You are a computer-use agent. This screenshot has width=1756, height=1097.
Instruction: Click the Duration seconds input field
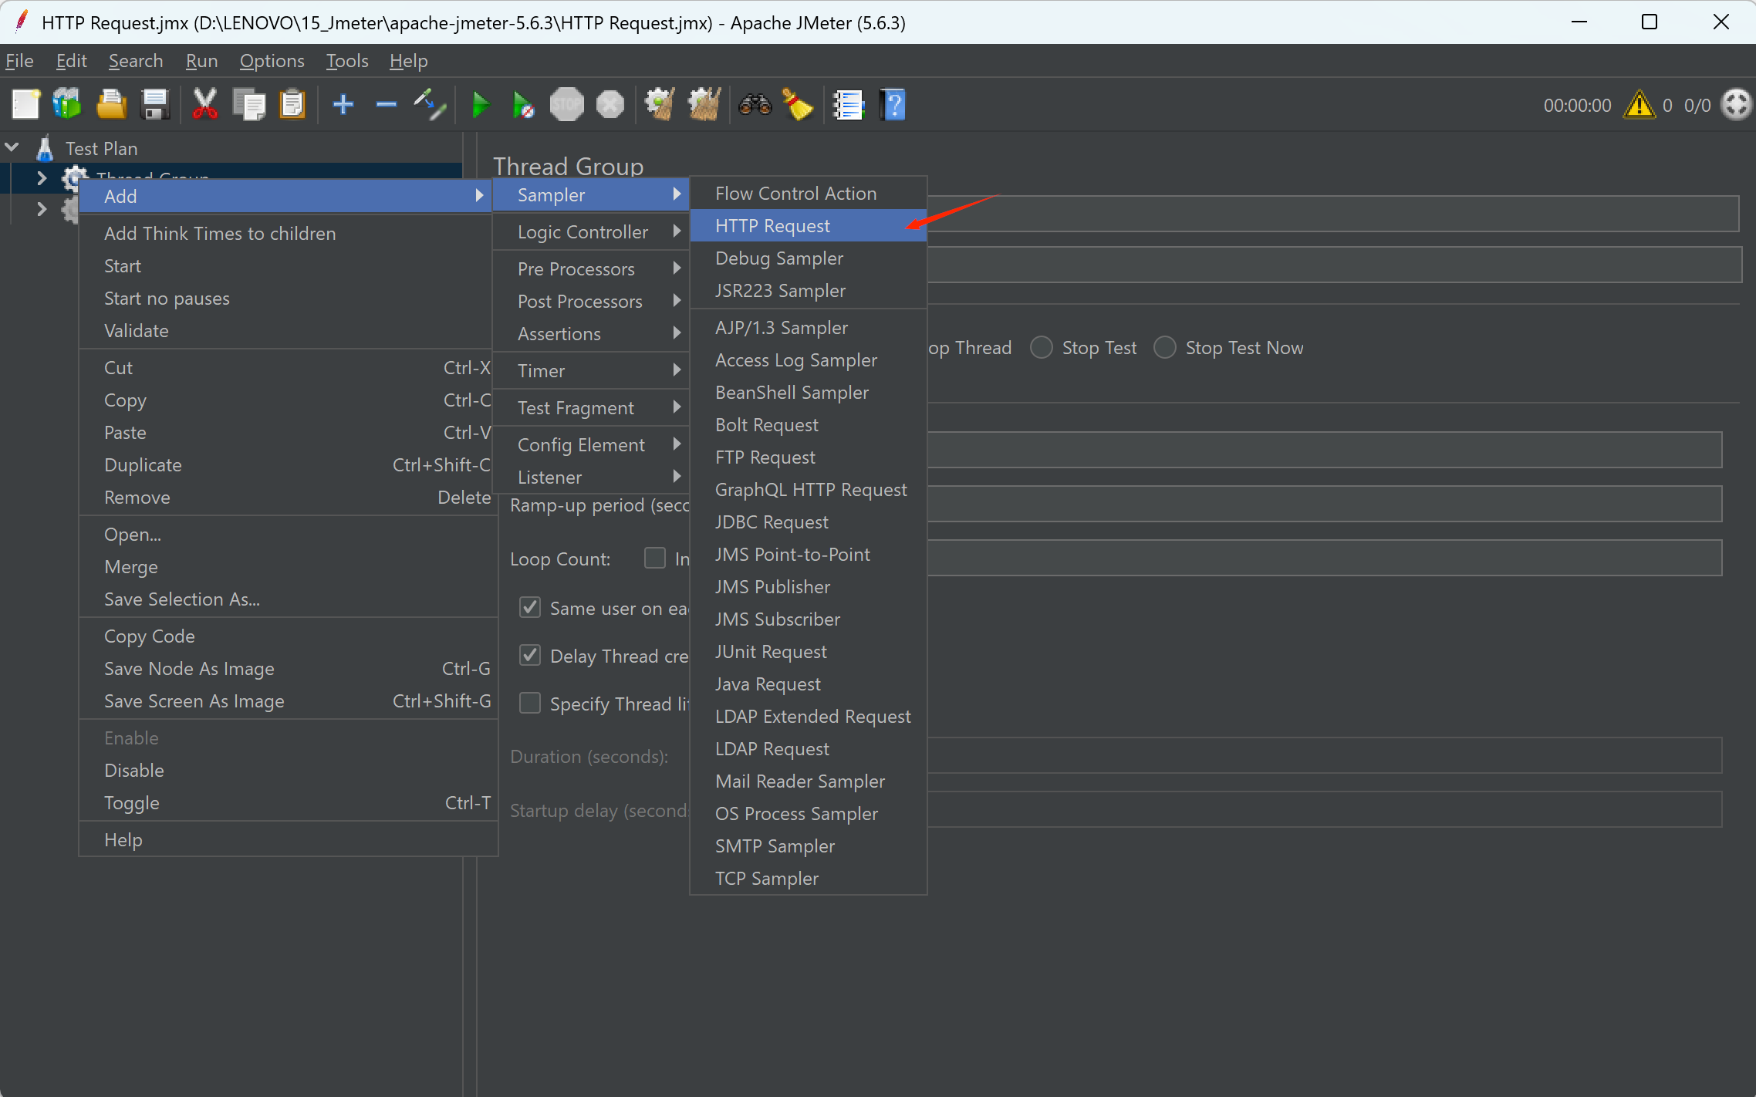[1324, 755]
